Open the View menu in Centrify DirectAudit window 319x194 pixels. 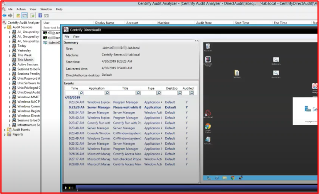pos(76,36)
